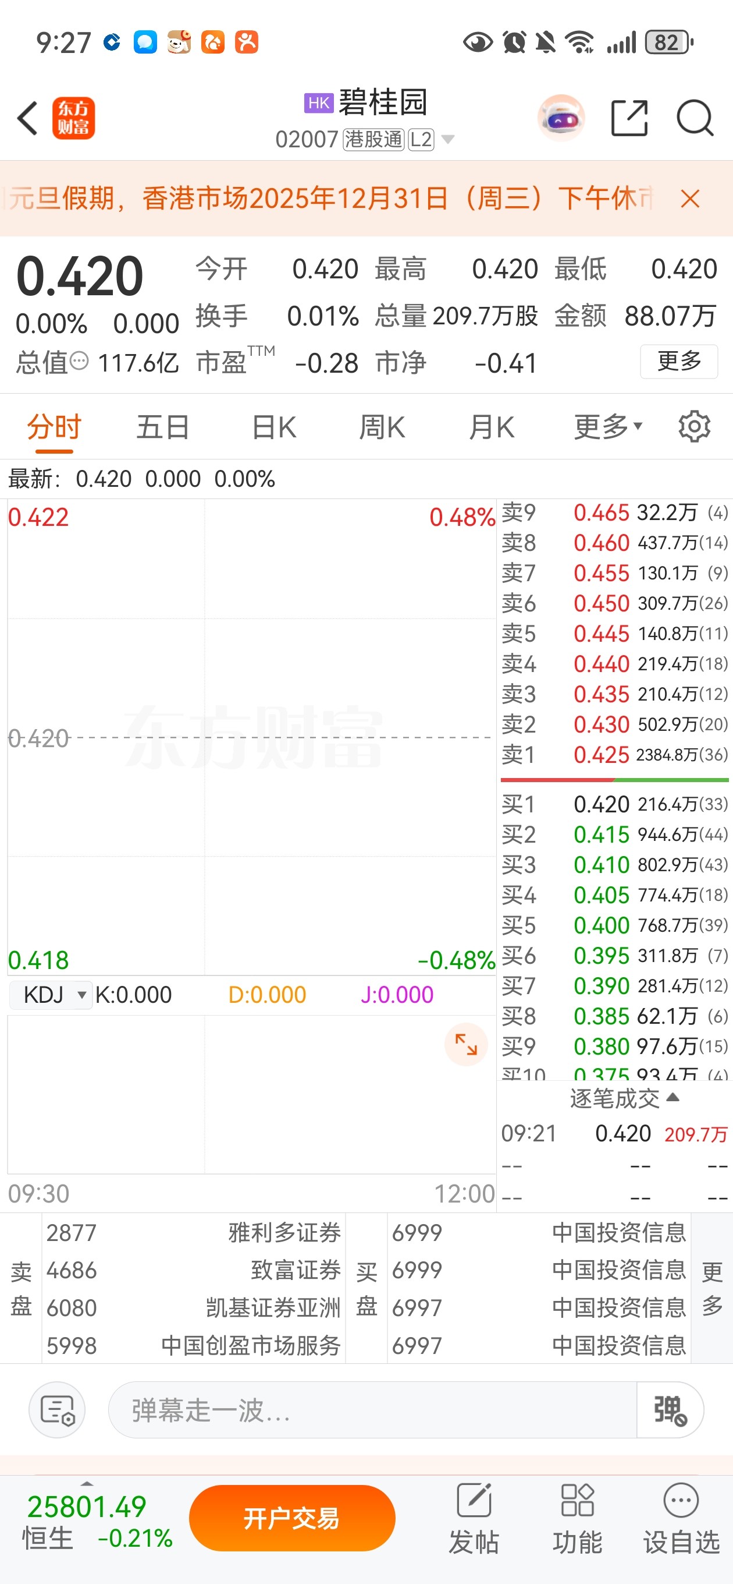733x1584 pixels.
Task: Tap the 开户交易 button
Action: pyautogui.click(x=292, y=1518)
